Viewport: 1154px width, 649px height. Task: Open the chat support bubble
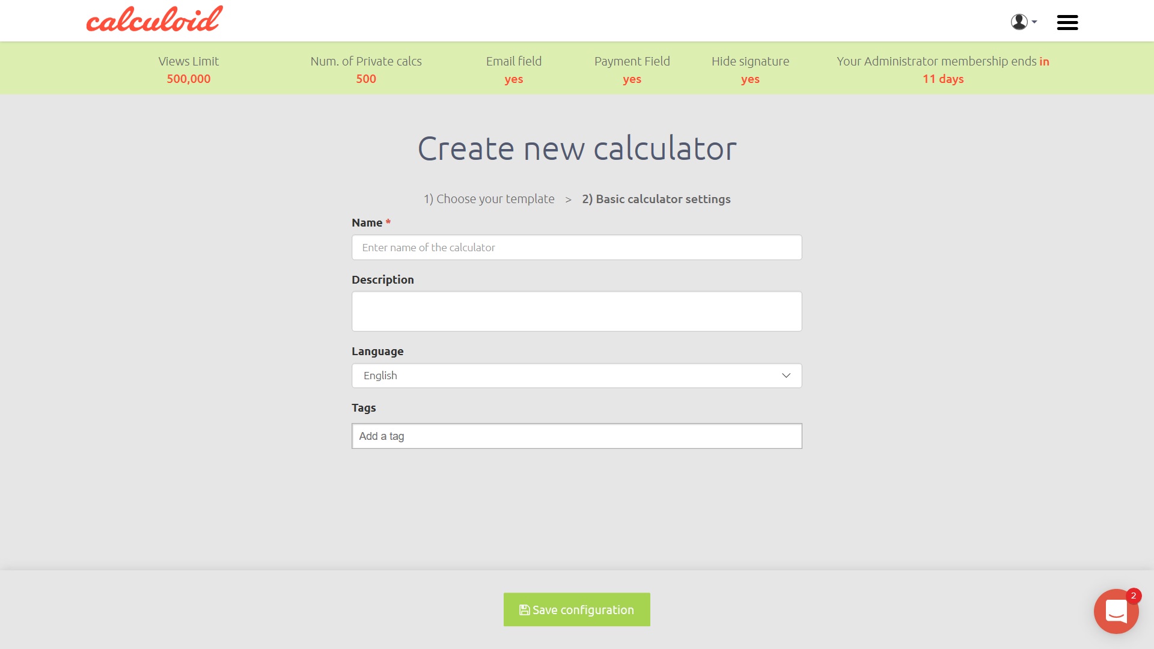1116,611
